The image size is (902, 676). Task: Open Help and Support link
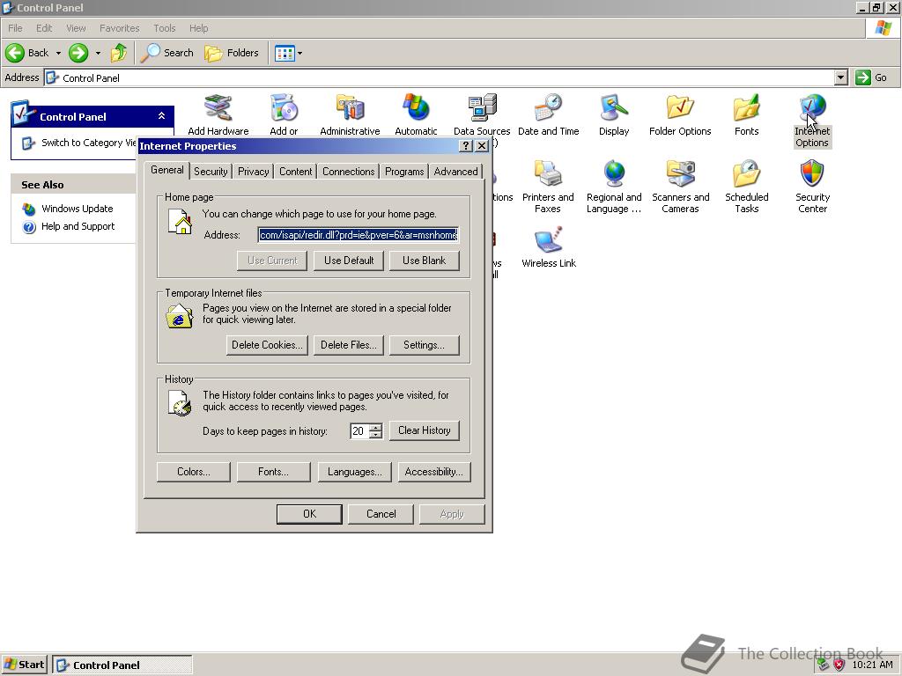78,226
